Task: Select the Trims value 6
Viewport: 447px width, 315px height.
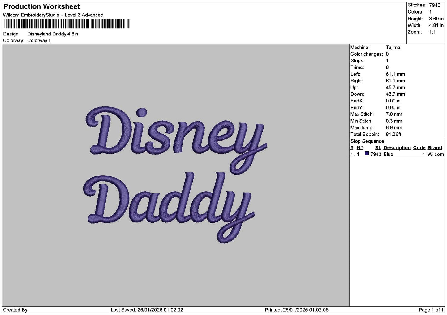Action: 387,68
